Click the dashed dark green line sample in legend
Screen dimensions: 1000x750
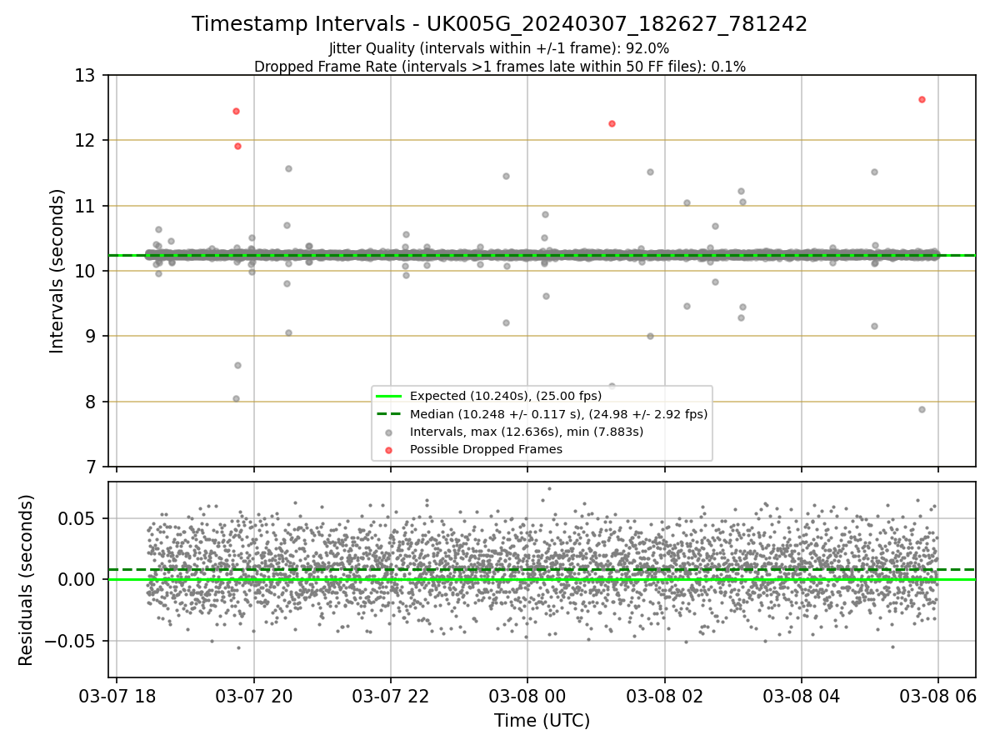click(x=389, y=414)
